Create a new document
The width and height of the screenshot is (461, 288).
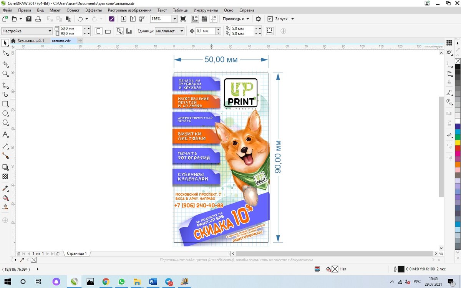pos(5,19)
